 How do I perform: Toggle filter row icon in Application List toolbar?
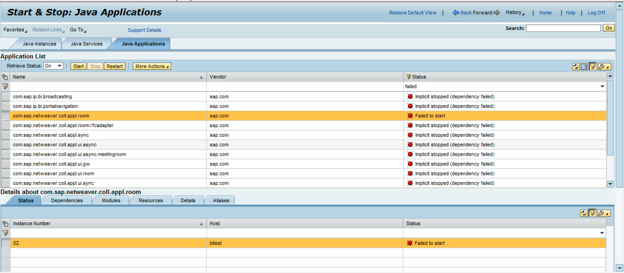coord(593,67)
